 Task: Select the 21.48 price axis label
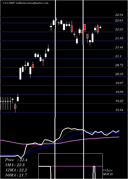point(119,47)
